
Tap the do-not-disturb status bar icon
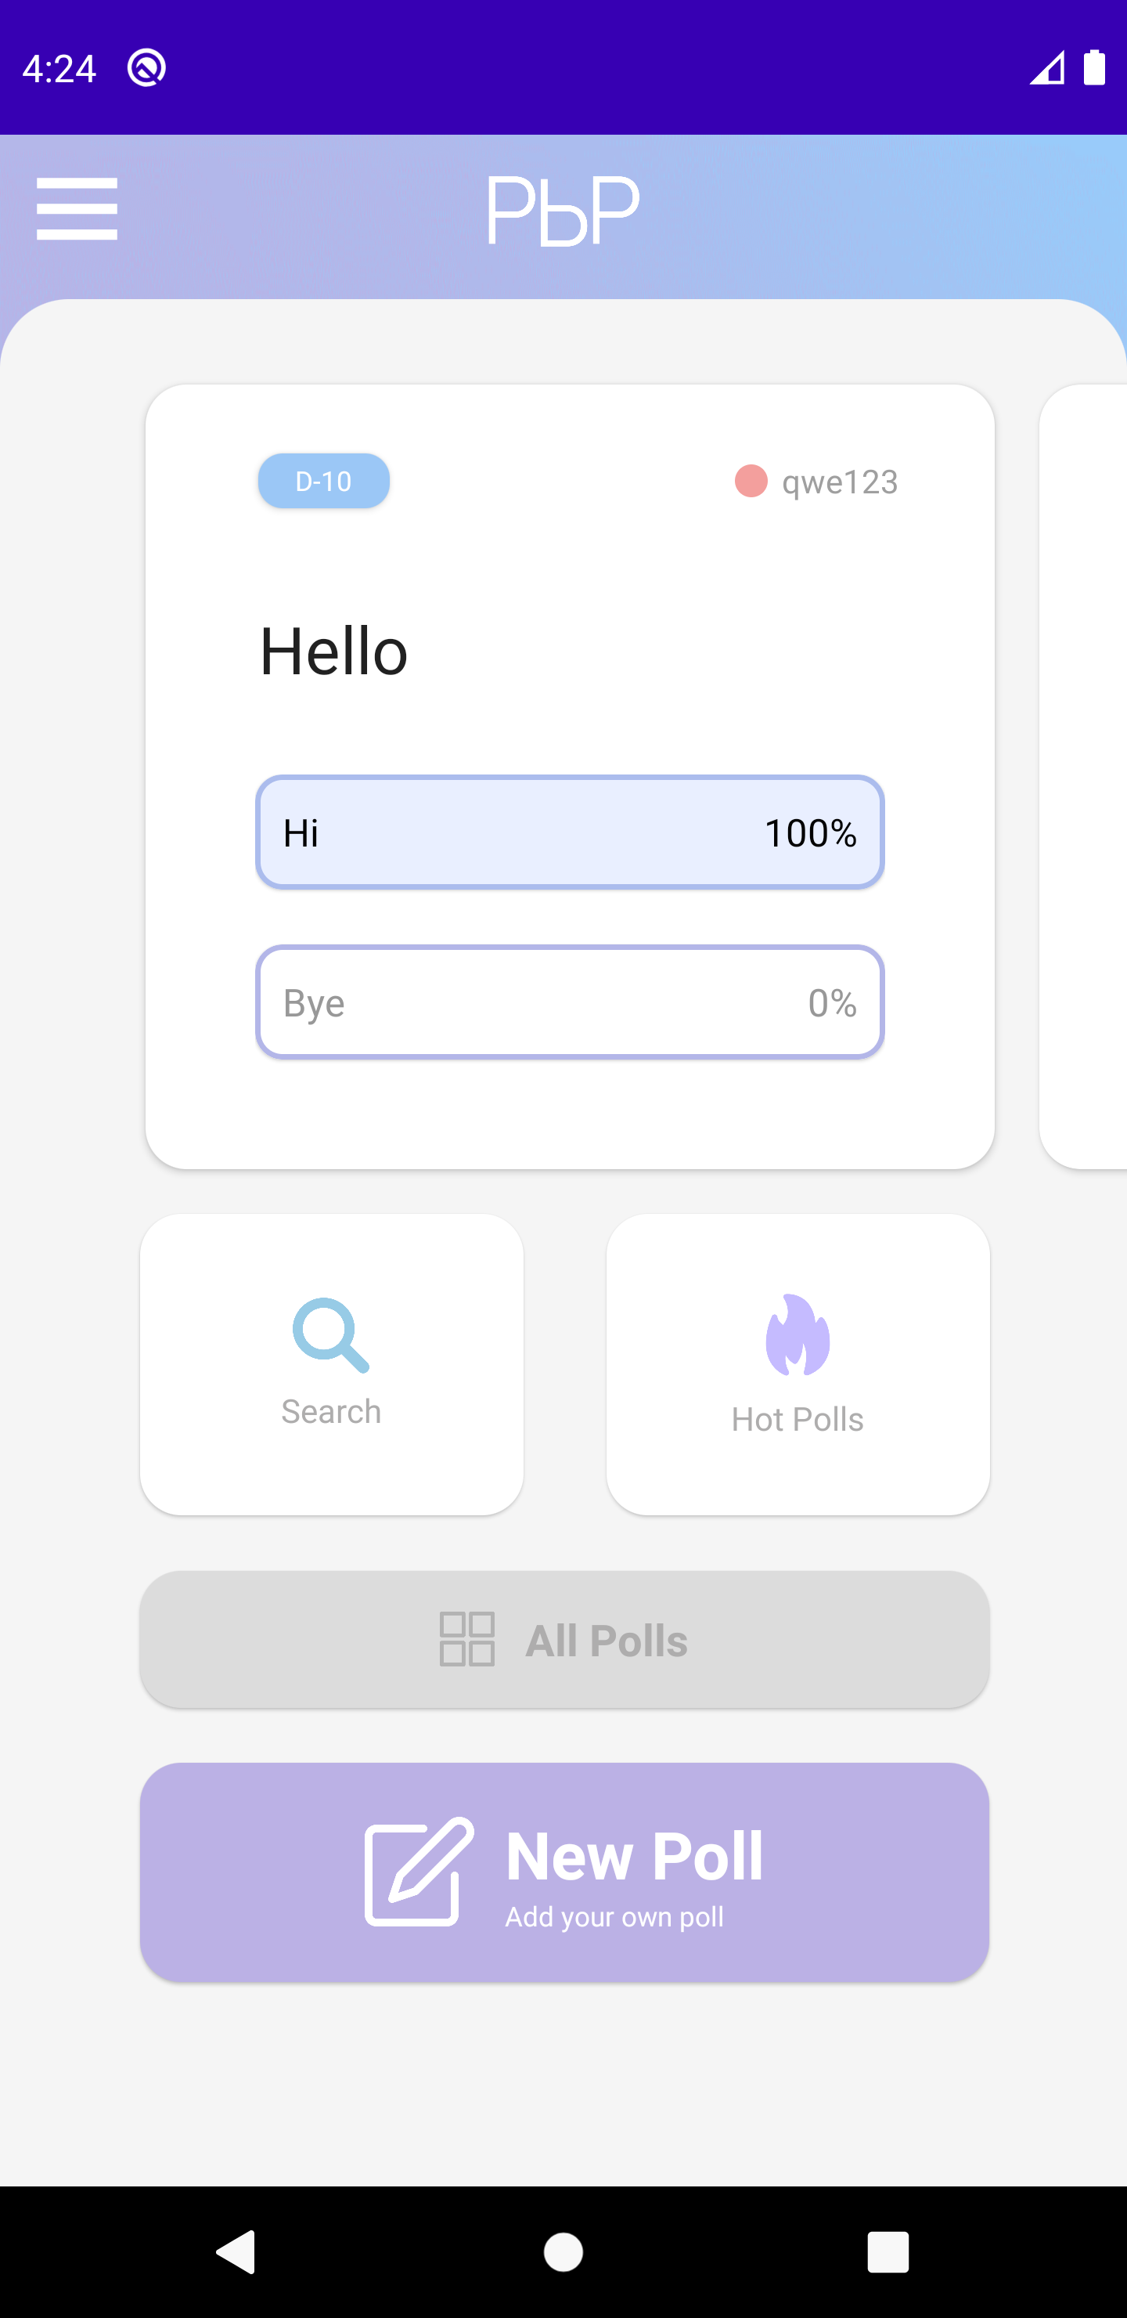pos(146,67)
